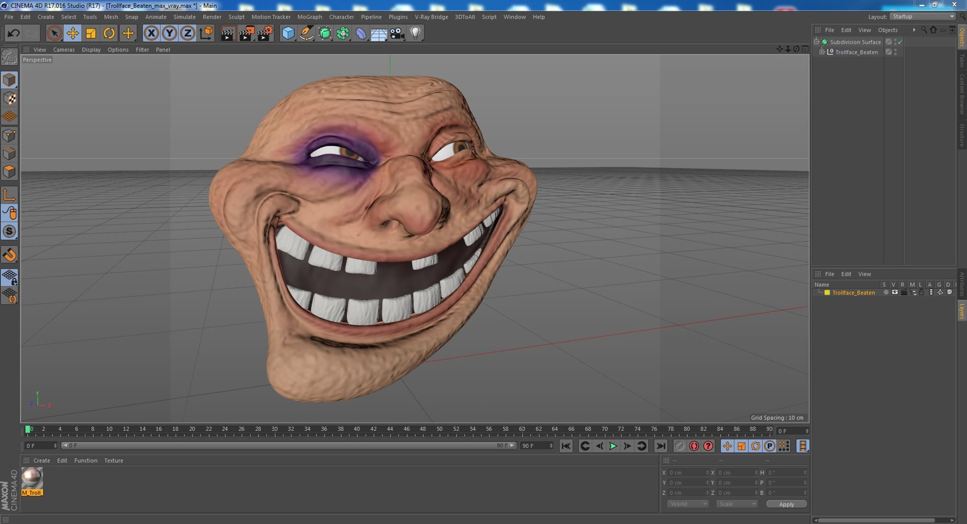Open the Sculpt menu
The height and width of the screenshot is (524, 967).
pos(236,17)
